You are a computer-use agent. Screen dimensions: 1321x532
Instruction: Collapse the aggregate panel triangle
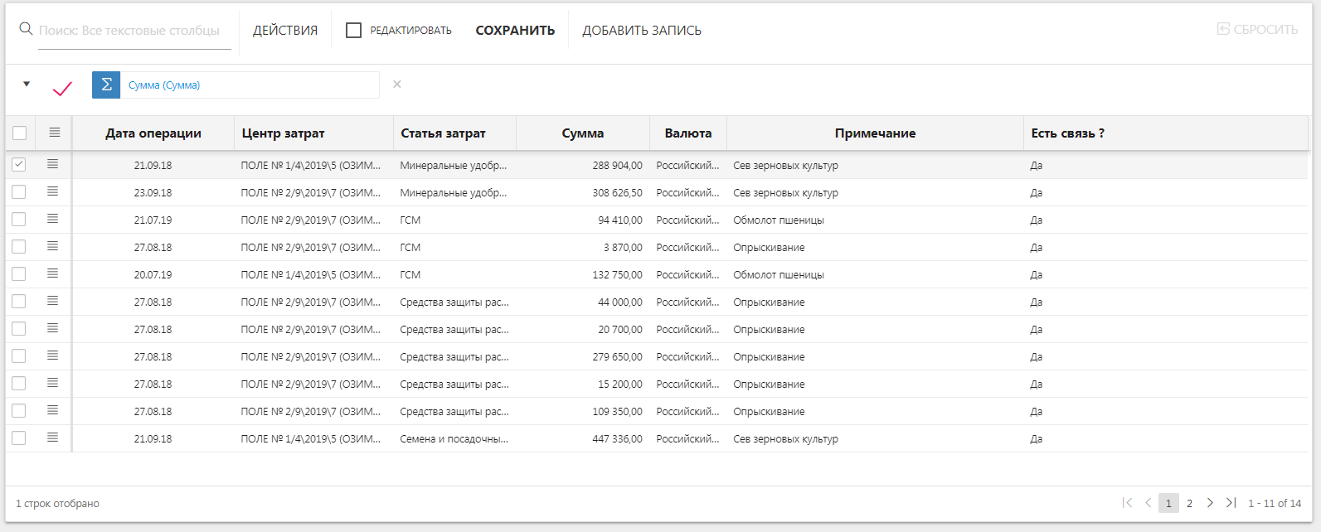coord(27,84)
